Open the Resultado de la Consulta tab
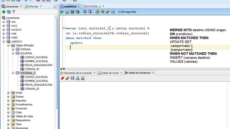The height and width of the screenshot is (129, 230). [x=78, y=73]
